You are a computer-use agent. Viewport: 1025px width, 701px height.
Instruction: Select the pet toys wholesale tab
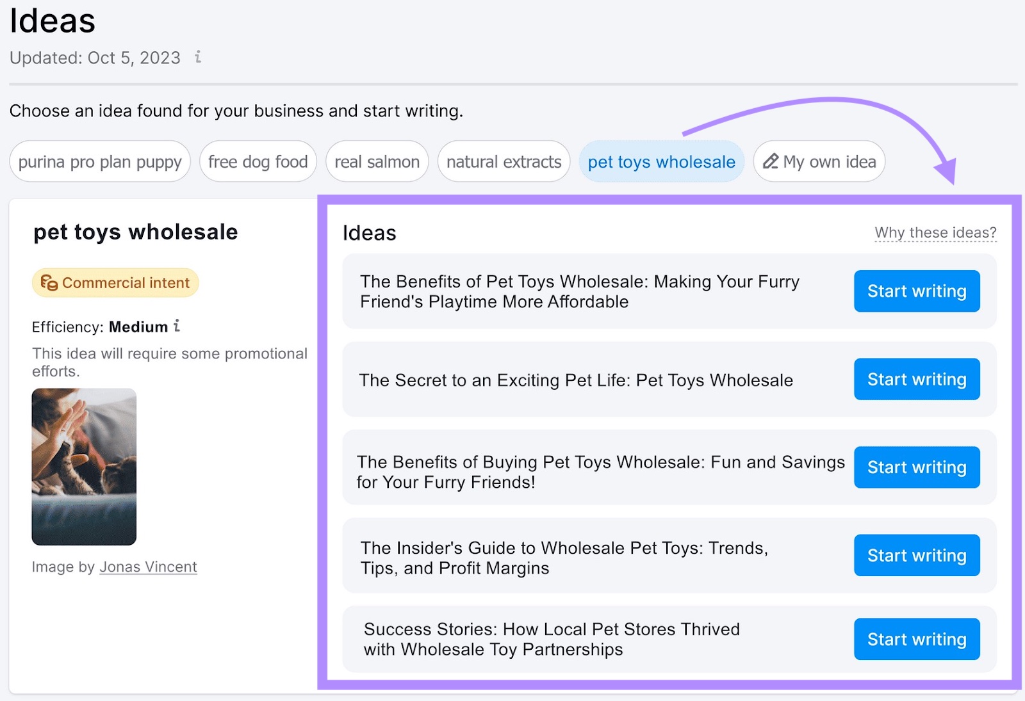click(661, 162)
